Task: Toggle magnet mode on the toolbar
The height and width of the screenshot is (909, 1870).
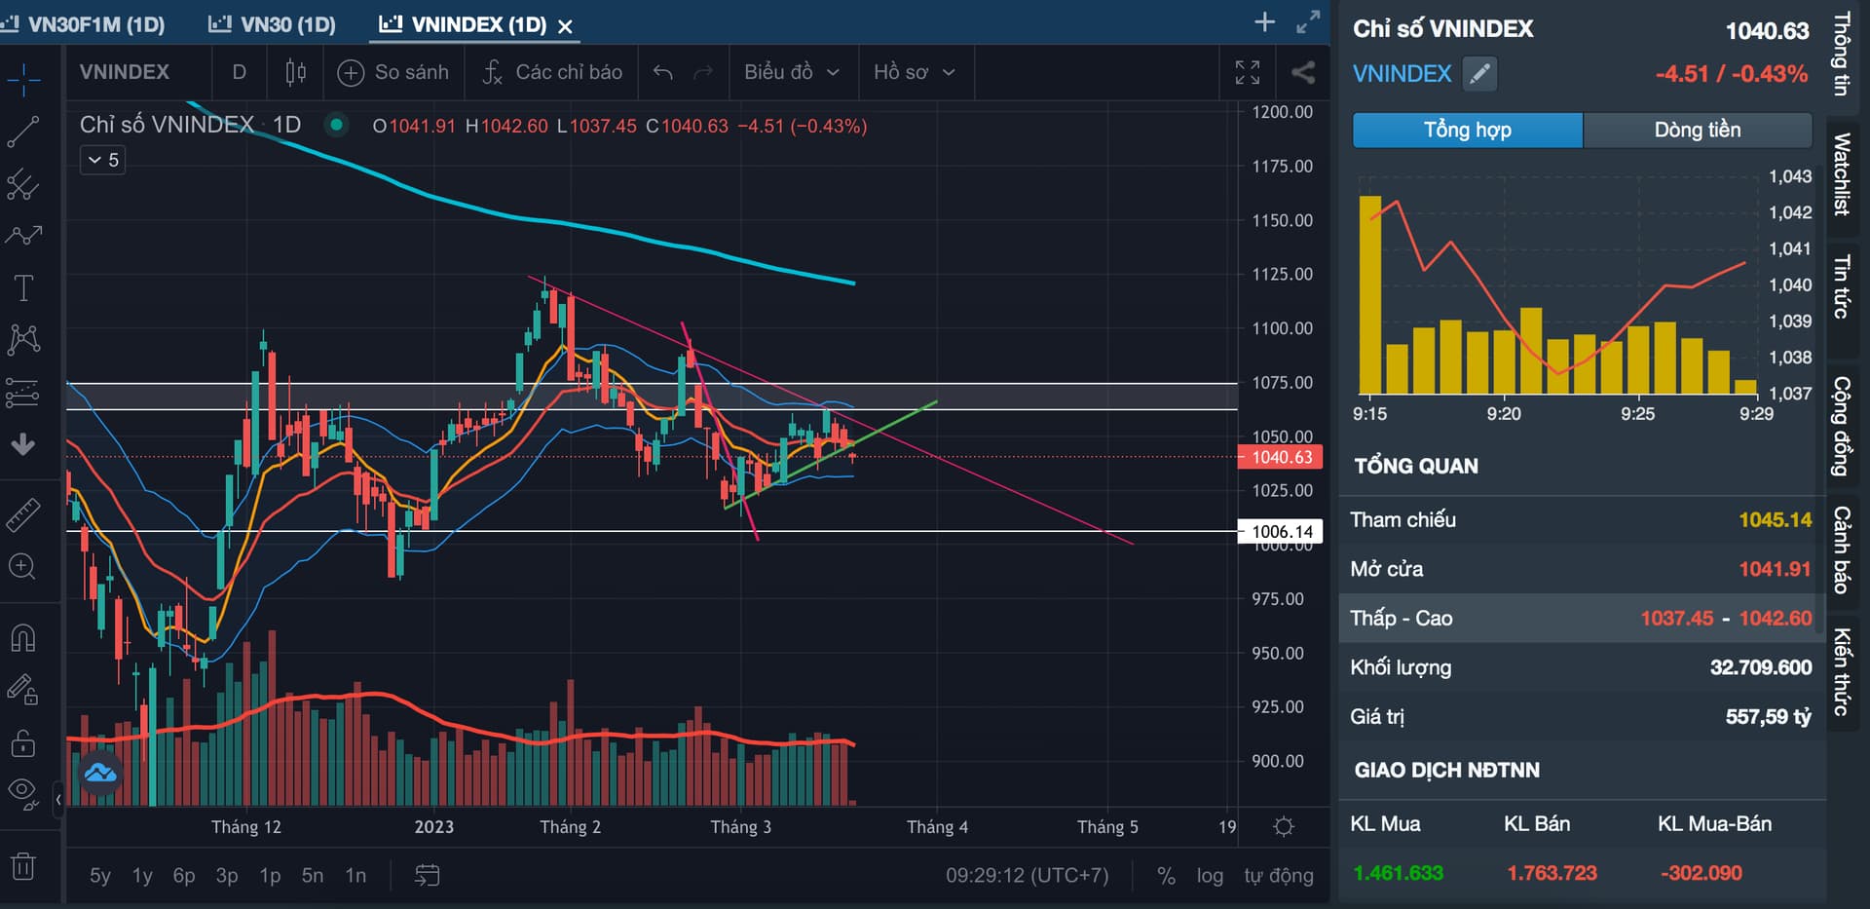Action: pyautogui.click(x=23, y=638)
